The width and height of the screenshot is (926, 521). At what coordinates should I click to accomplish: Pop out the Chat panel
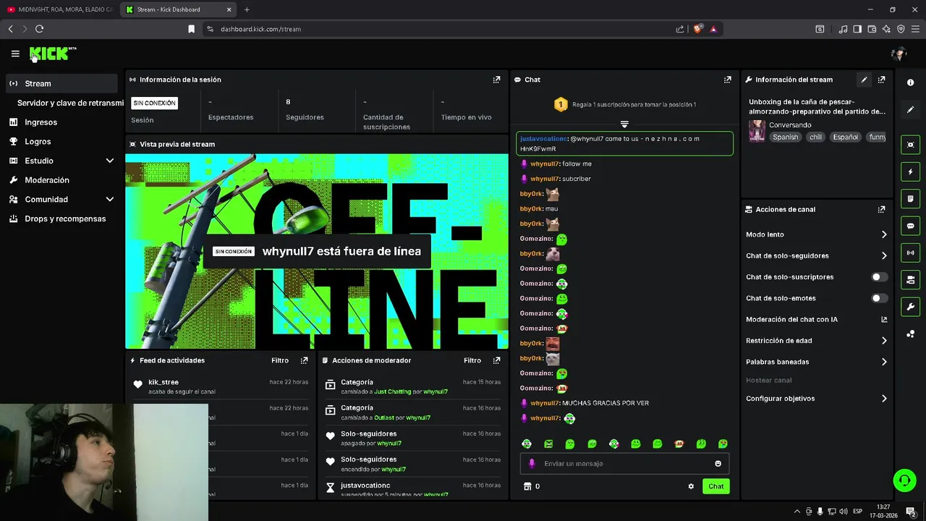(727, 80)
